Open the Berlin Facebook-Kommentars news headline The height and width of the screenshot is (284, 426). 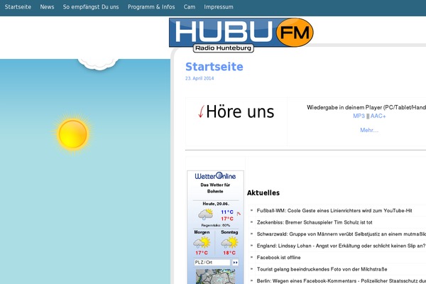pos(342,280)
